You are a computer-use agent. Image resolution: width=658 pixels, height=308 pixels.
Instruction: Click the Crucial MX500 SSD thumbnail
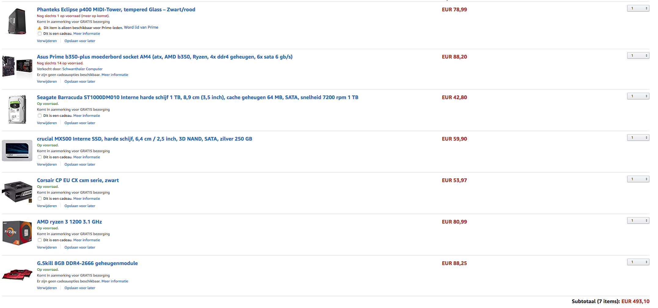[x=17, y=150]
